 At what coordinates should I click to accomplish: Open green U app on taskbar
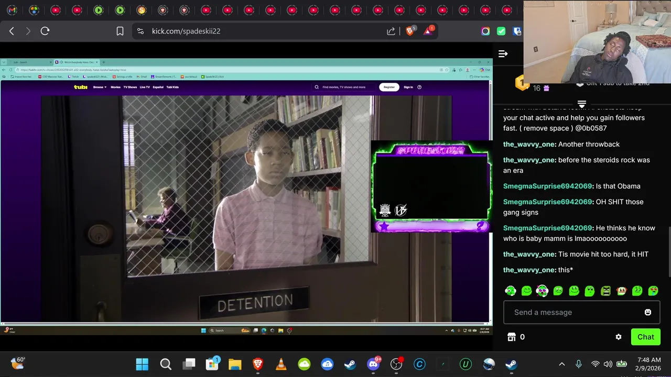(466, 364)
